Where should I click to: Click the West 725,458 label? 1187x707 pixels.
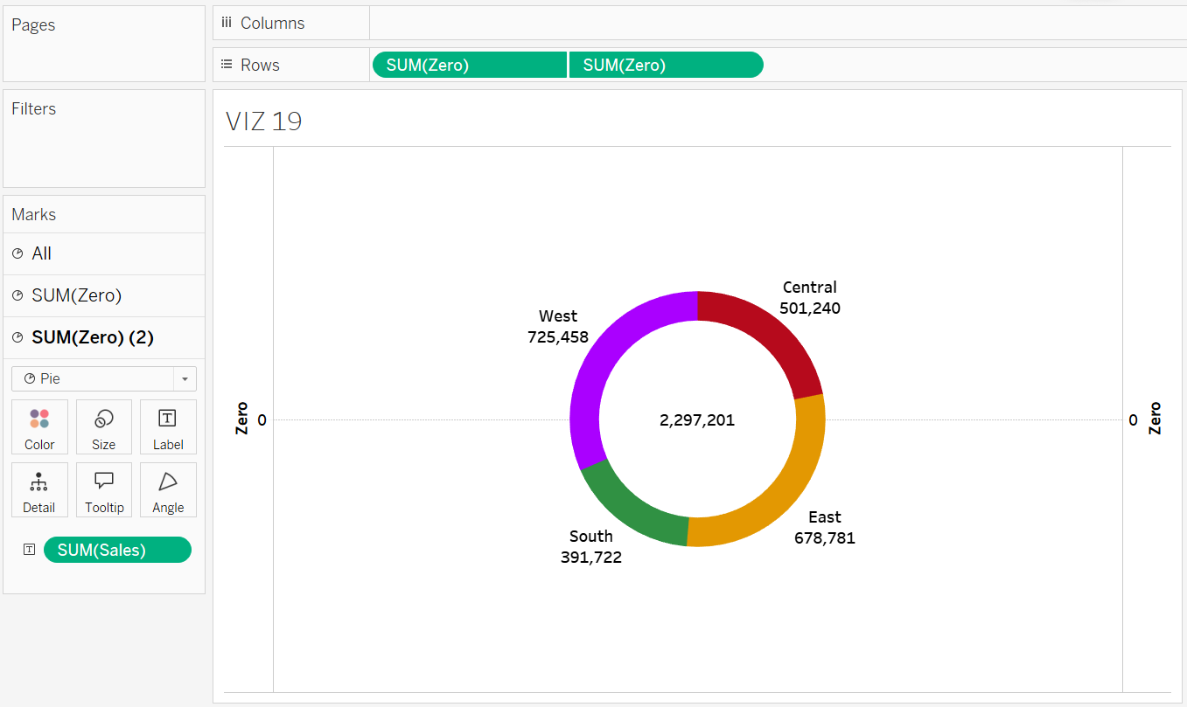coord(558,327)
